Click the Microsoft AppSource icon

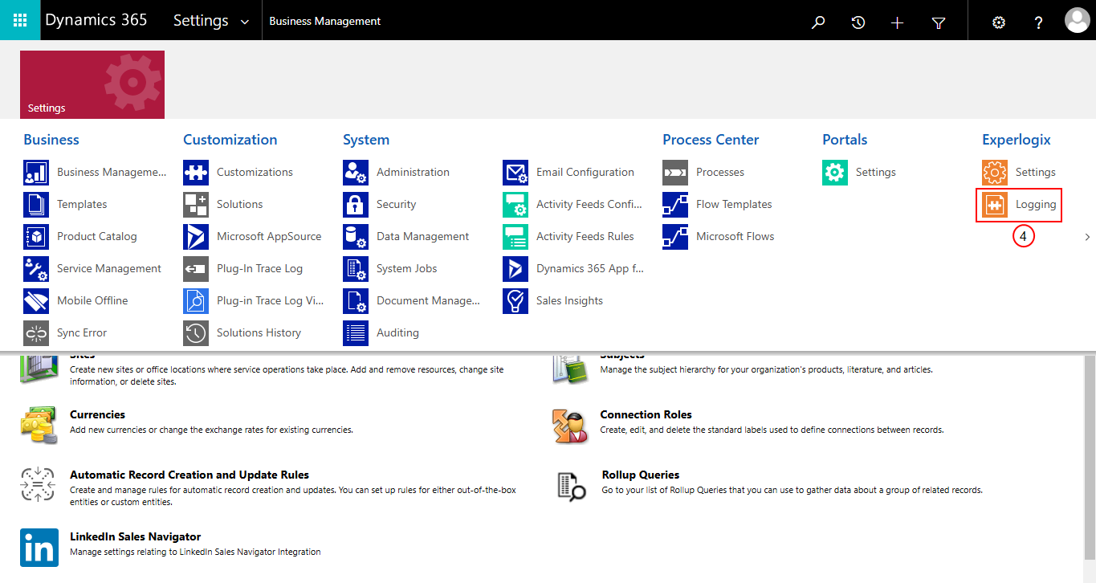[x=196, y=236]
